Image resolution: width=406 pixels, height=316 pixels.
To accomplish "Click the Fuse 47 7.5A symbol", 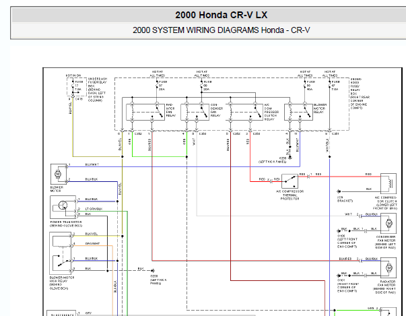I will (x=330, y=86).
